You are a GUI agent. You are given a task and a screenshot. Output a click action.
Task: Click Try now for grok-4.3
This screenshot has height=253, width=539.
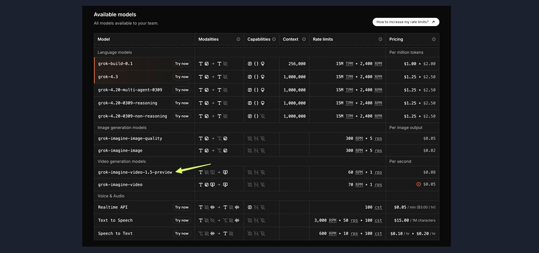tap(181, 77)
